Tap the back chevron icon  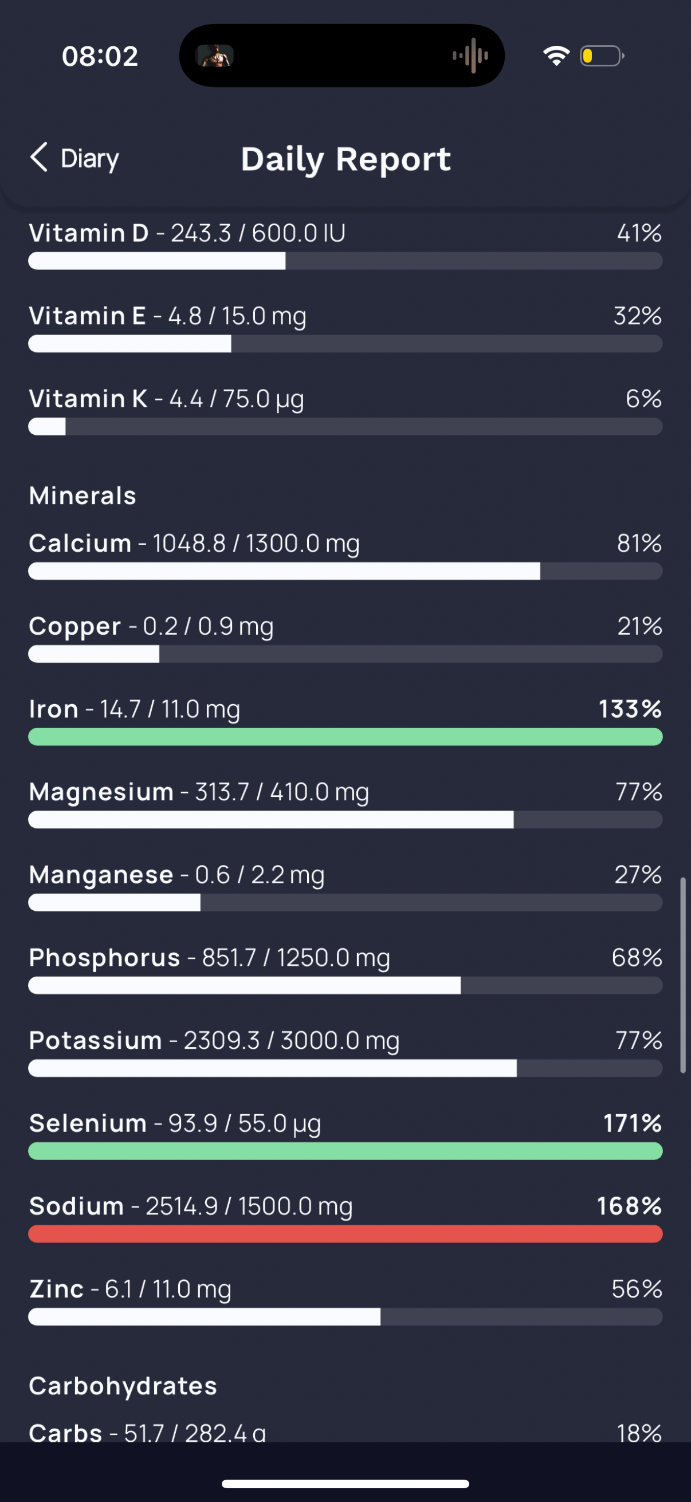click(x=38, y=158)
